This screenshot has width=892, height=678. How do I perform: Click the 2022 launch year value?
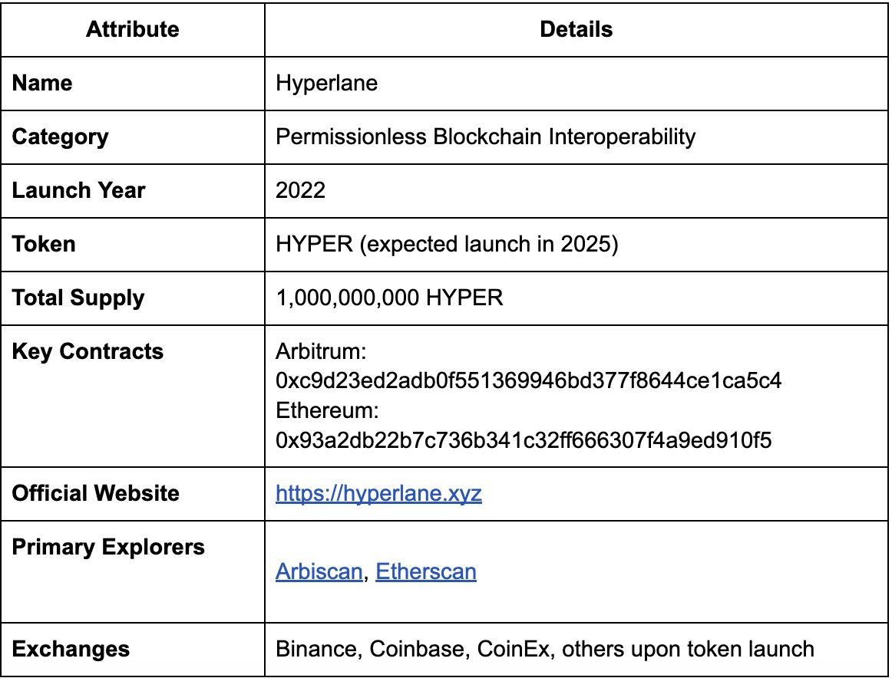(x=300, y=190)
